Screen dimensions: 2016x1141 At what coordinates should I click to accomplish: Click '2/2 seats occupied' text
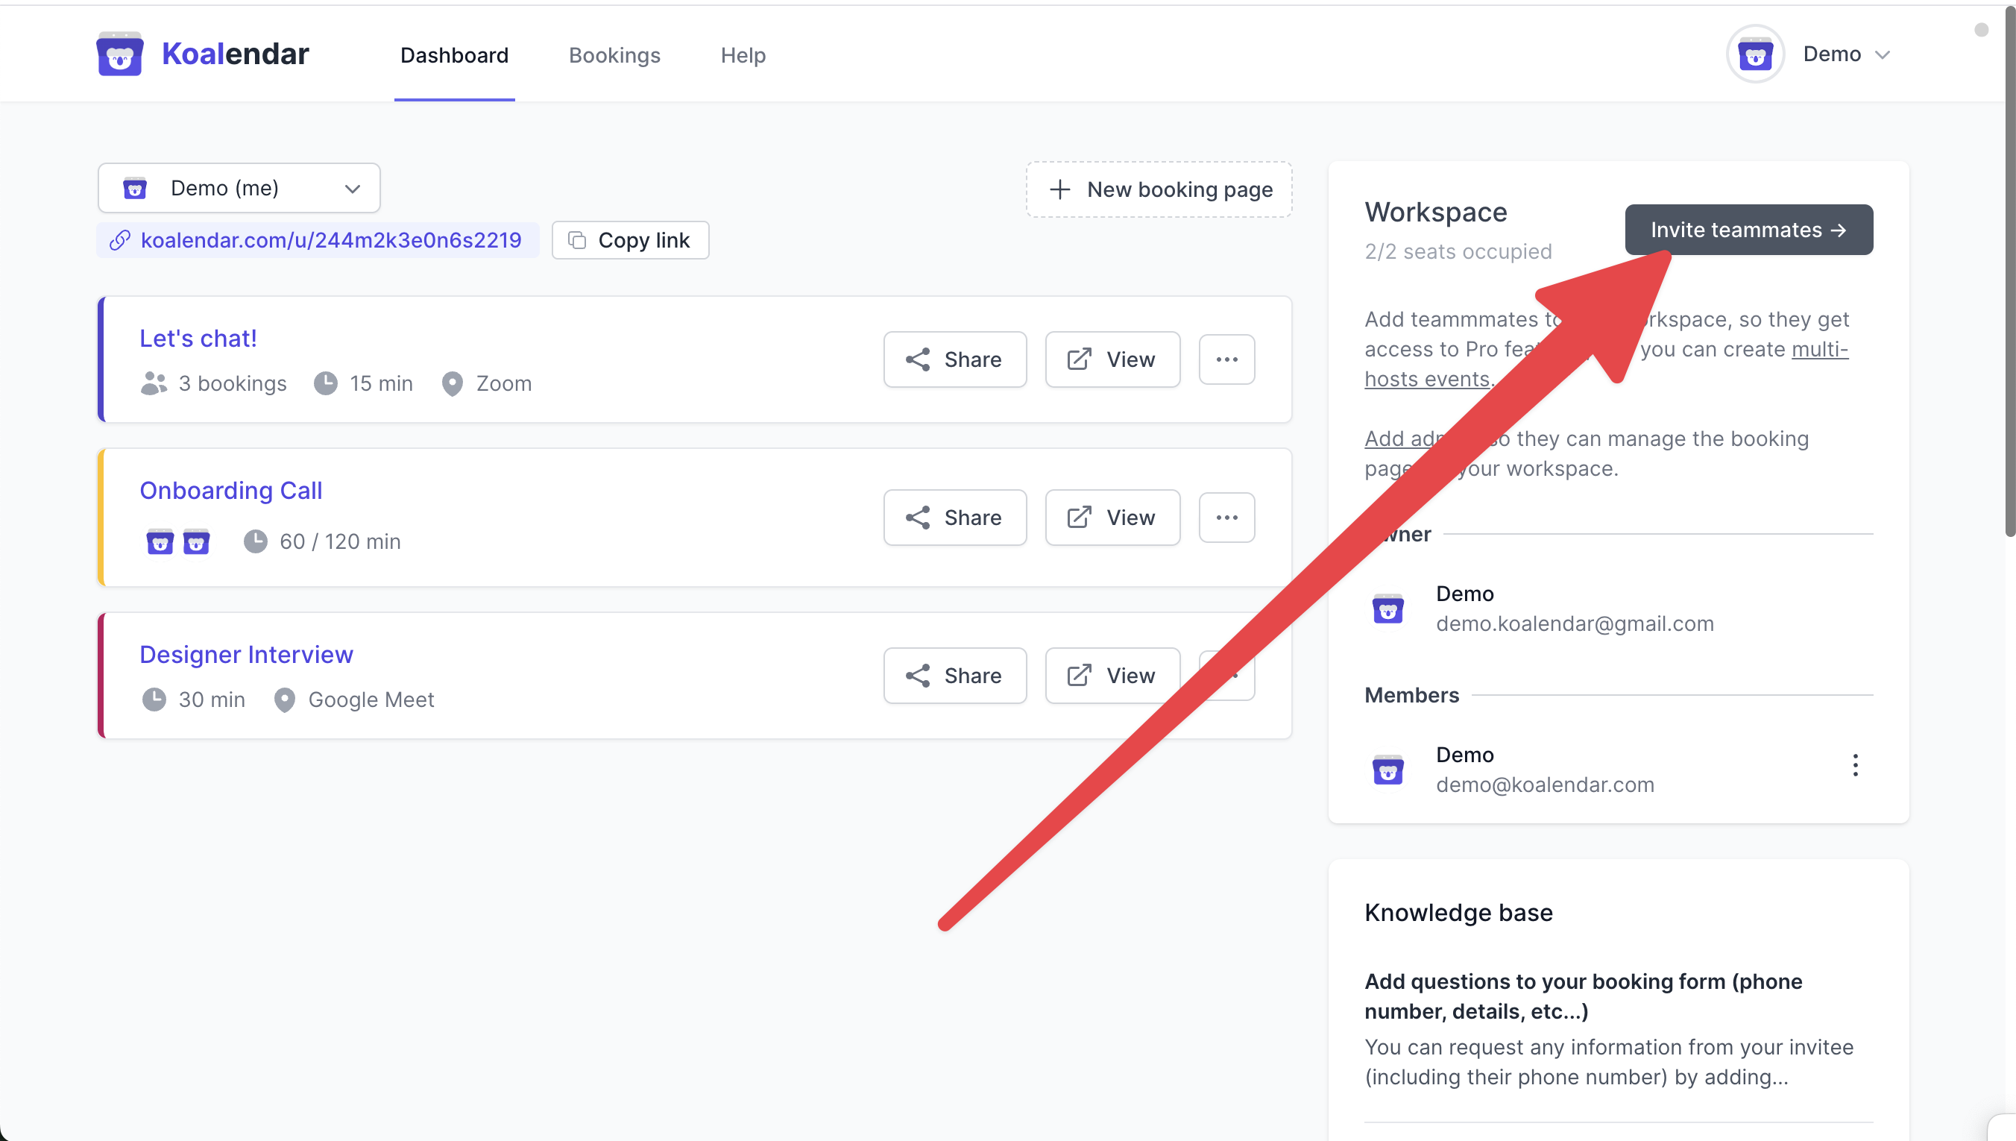point(1458,251)
